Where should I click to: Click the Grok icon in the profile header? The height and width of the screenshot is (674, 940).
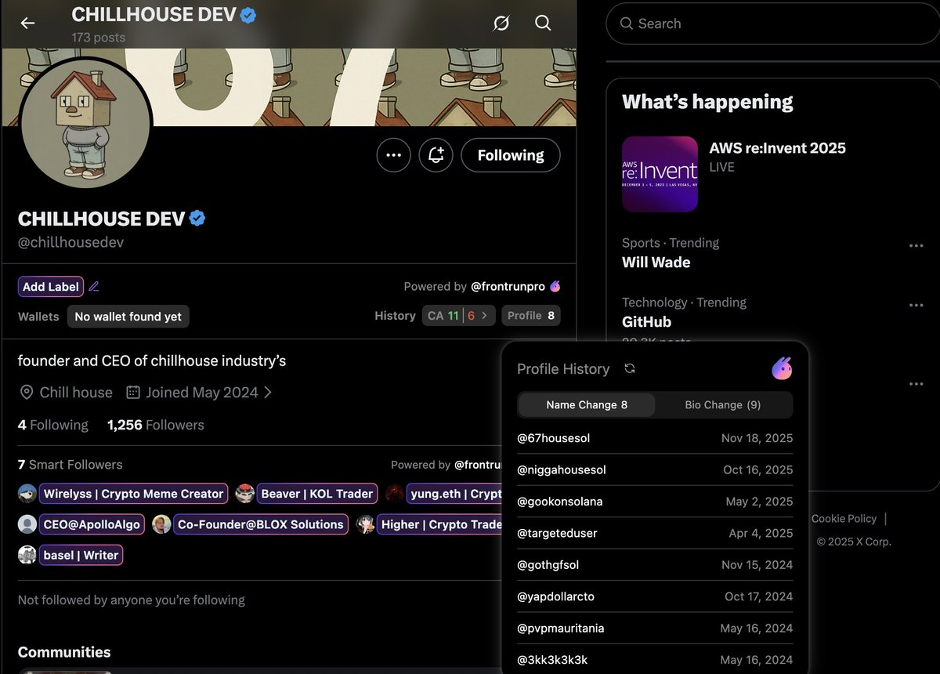501,24
